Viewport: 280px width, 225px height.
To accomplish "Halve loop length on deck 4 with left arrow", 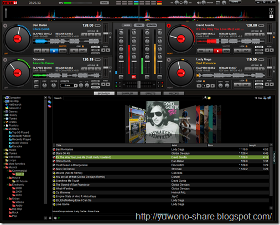I will (199, 86).
